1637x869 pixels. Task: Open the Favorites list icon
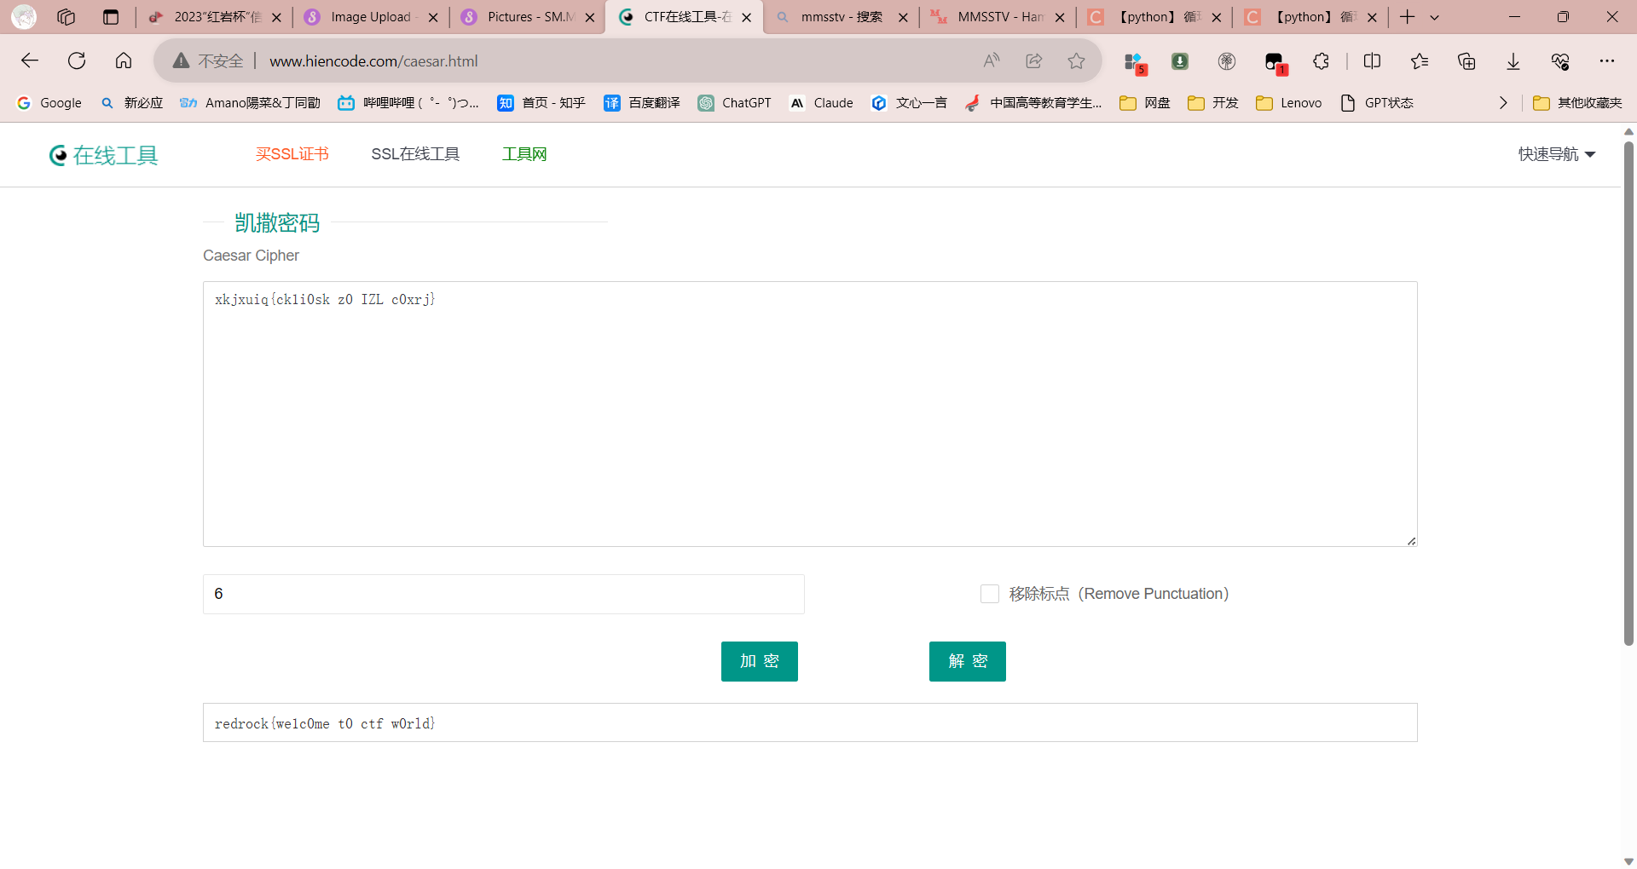[1420, 60]
